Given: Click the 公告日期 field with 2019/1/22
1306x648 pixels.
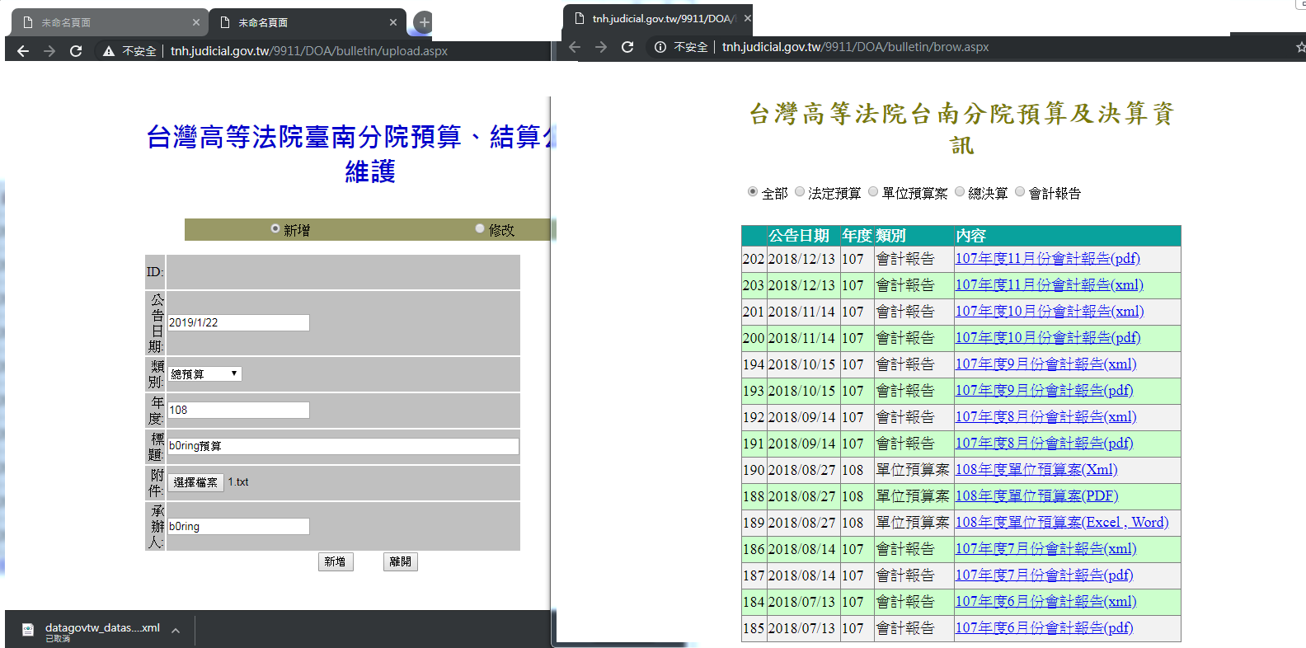Looking at the screenshot, I should (238, 322).
